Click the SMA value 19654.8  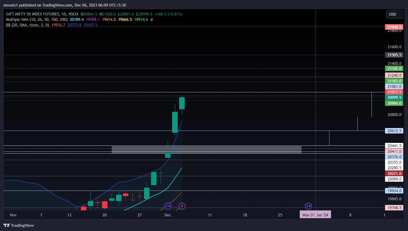[109, 20]
